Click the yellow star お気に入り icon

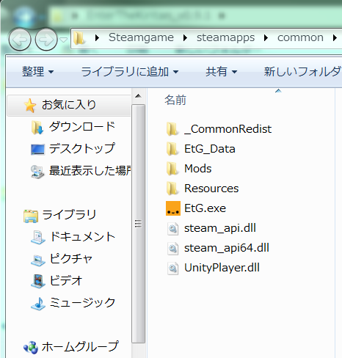point(30,106)
